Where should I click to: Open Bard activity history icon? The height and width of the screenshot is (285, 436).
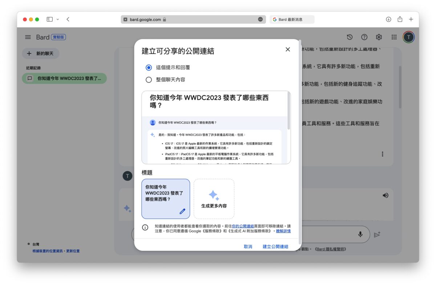tap(350, 37)
